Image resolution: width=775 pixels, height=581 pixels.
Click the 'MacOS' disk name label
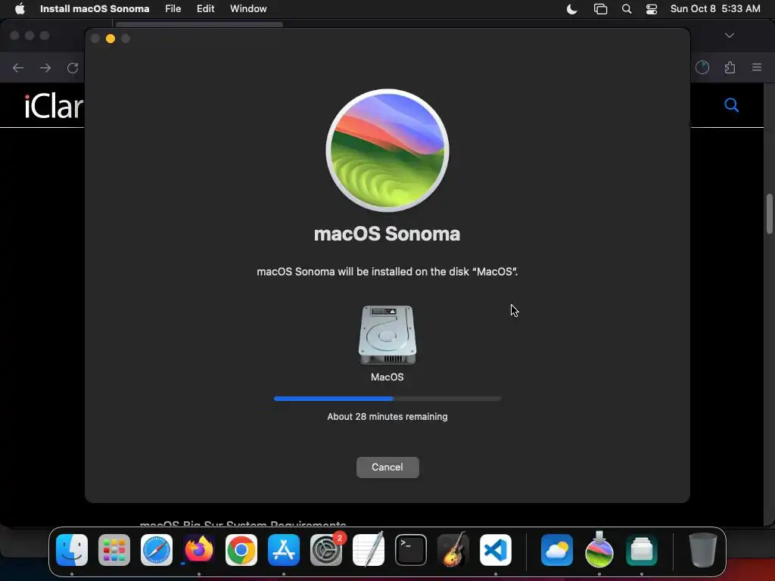(x=387, y=377)
